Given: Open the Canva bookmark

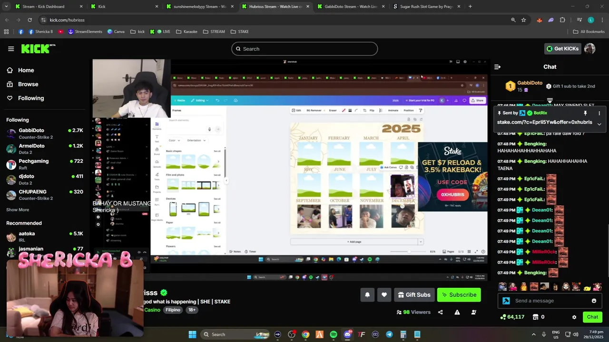Looking at the screenshot, I should click(x=116, y=32).
